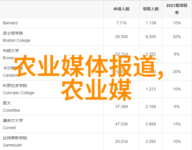Click Boston College's 32% admission rate
This screenshot has width=192, height=150.
(177, 37)
